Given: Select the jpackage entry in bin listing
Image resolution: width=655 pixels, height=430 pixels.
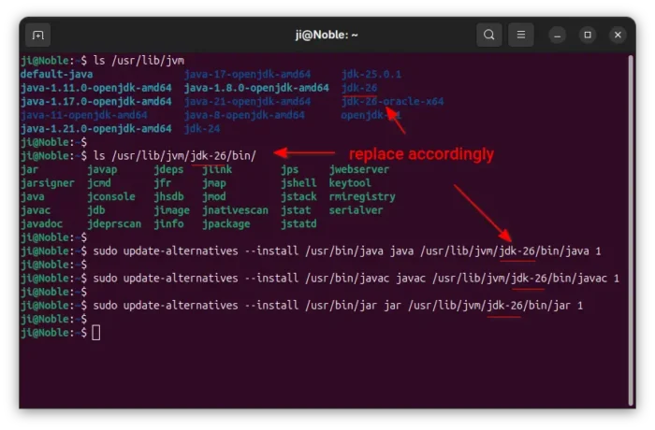Looking at the screenshot, I should coord(227,224).
